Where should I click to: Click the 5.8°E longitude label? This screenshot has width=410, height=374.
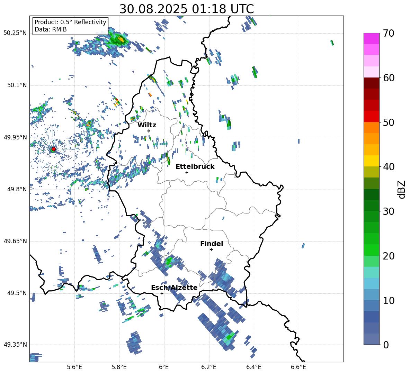point(119,367)
